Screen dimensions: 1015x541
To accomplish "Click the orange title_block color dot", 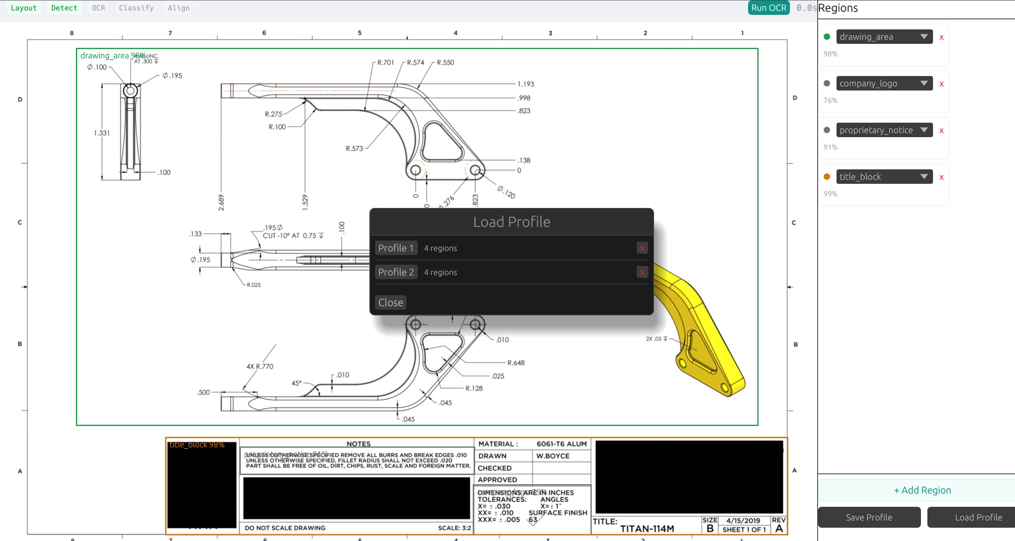I will 826,177.
